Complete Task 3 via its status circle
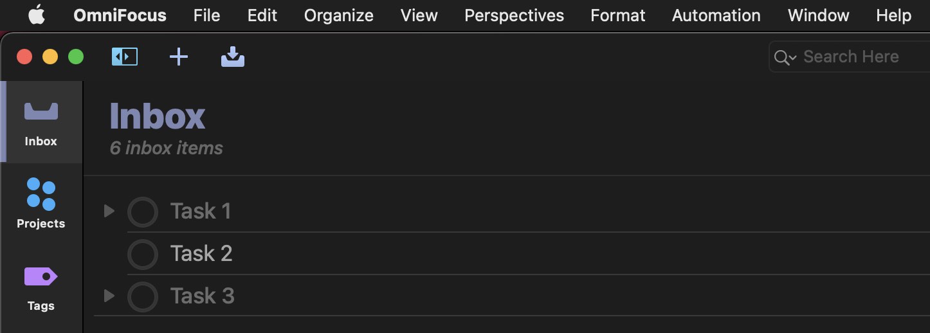This screenshot has width=930, height=333. (143, 296)
